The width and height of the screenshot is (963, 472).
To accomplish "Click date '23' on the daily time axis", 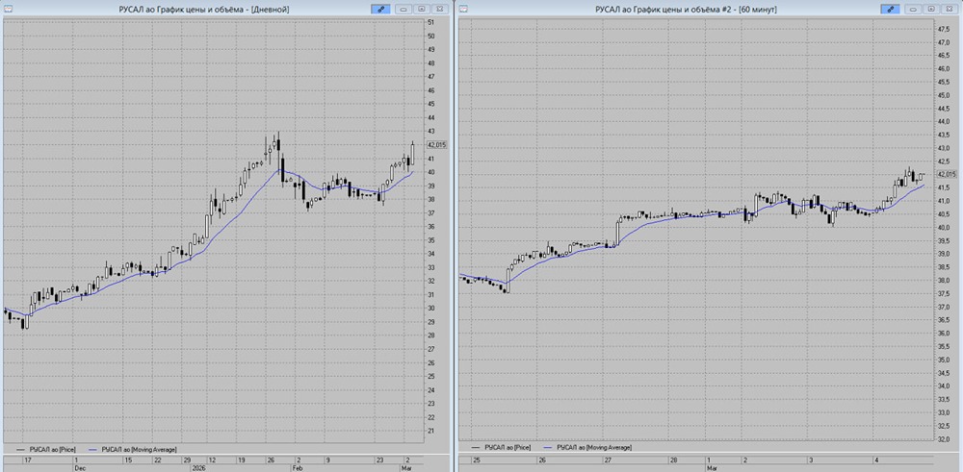I will pyautogui.click(x=380, y=460).
